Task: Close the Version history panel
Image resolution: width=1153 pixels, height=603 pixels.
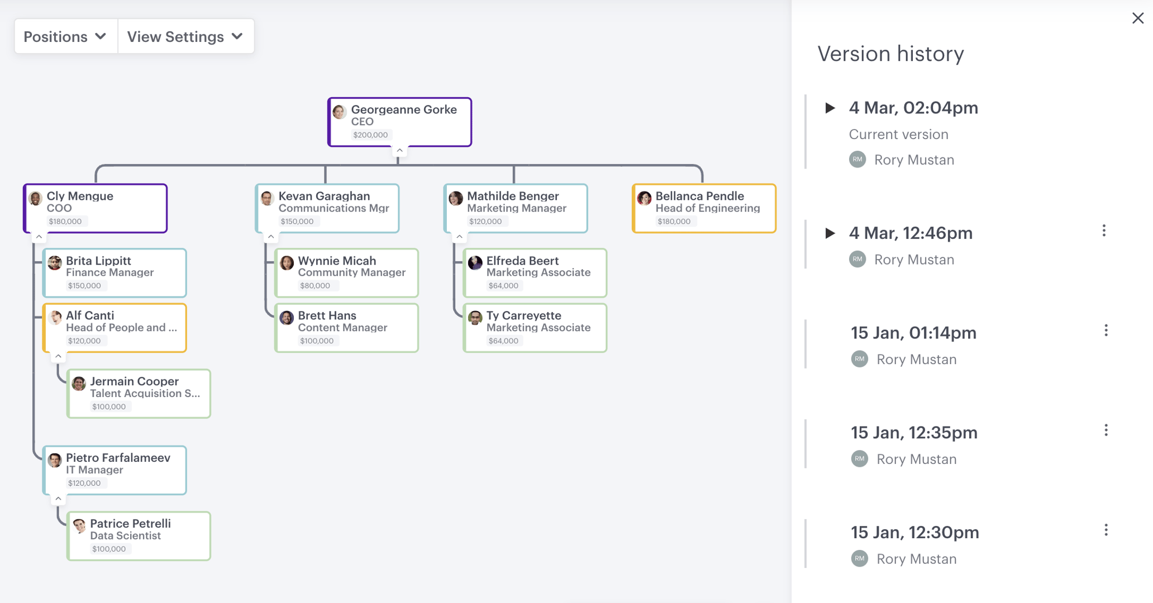Action: point(1138,18)
